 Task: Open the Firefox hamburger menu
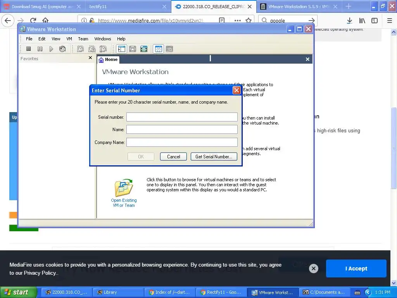pyautogui.click(x=390, y=21)
